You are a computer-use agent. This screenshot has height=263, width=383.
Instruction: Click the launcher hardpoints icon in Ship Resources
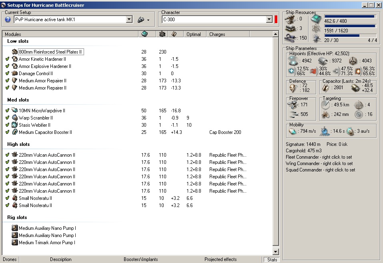click(x=291, y=28)
